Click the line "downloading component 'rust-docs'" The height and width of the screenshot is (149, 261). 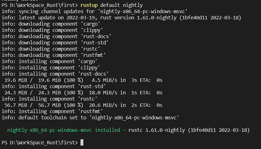click(56, 36)
